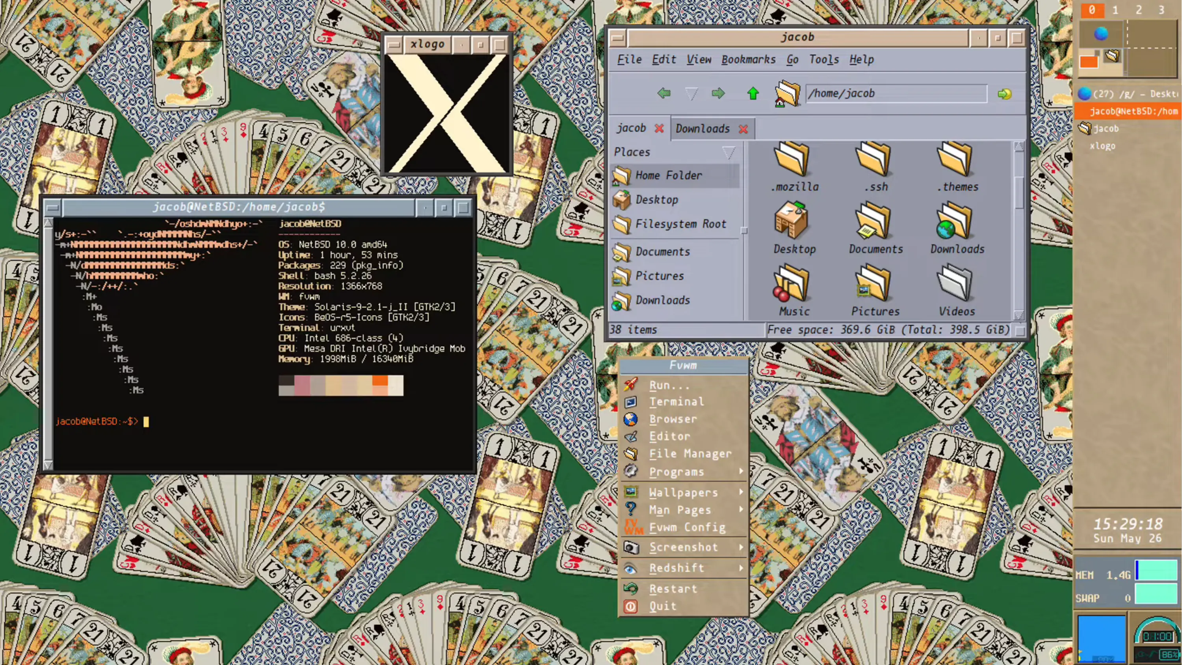
Task: Open Fvwm Config from Fvwm menu
Action: click(x=684, y=528)
